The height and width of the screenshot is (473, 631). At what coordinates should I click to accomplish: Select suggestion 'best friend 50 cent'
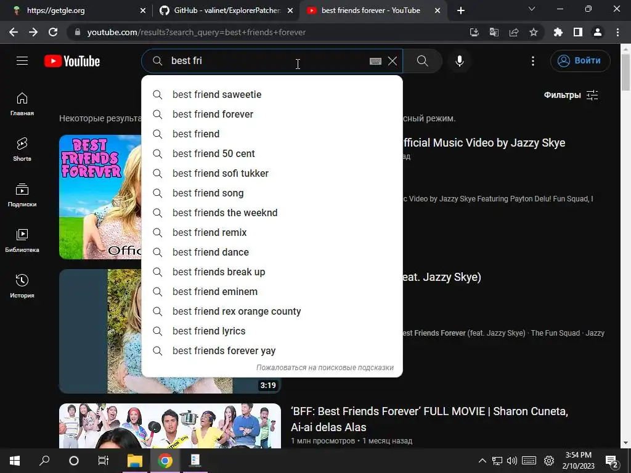coord(272,153)
